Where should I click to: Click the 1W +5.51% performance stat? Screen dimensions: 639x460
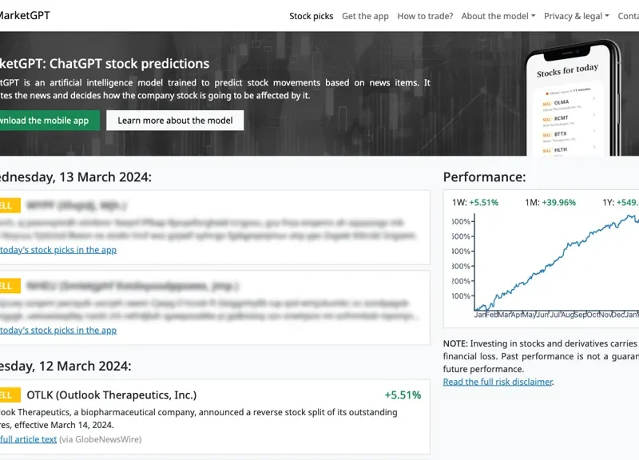point(474,202)
